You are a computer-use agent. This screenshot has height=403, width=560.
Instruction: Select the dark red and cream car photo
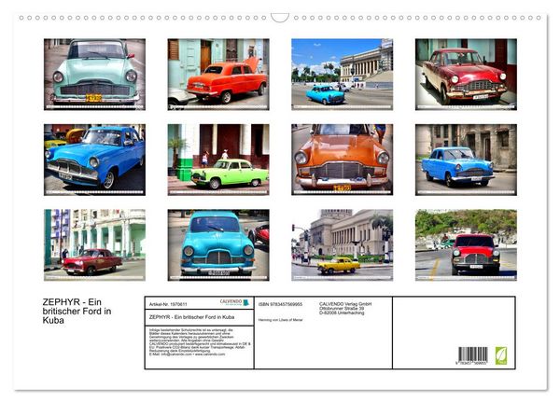pos(466,75)
